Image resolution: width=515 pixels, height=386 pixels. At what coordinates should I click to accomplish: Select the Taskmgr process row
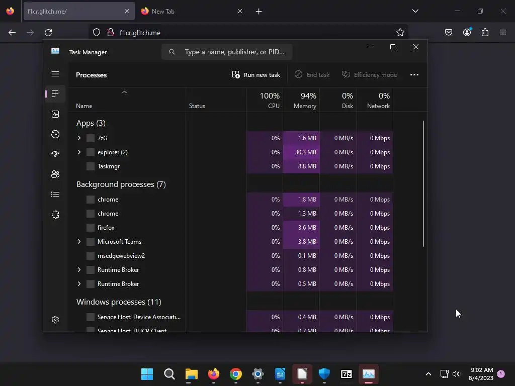coord(230,166)
